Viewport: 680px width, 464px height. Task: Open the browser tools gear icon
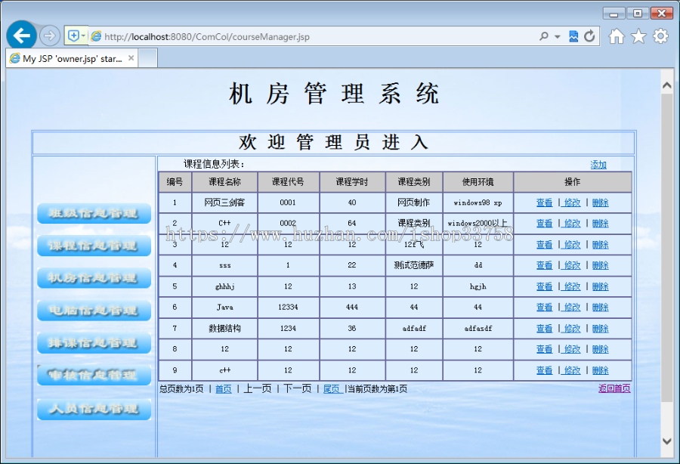[660, 35]
